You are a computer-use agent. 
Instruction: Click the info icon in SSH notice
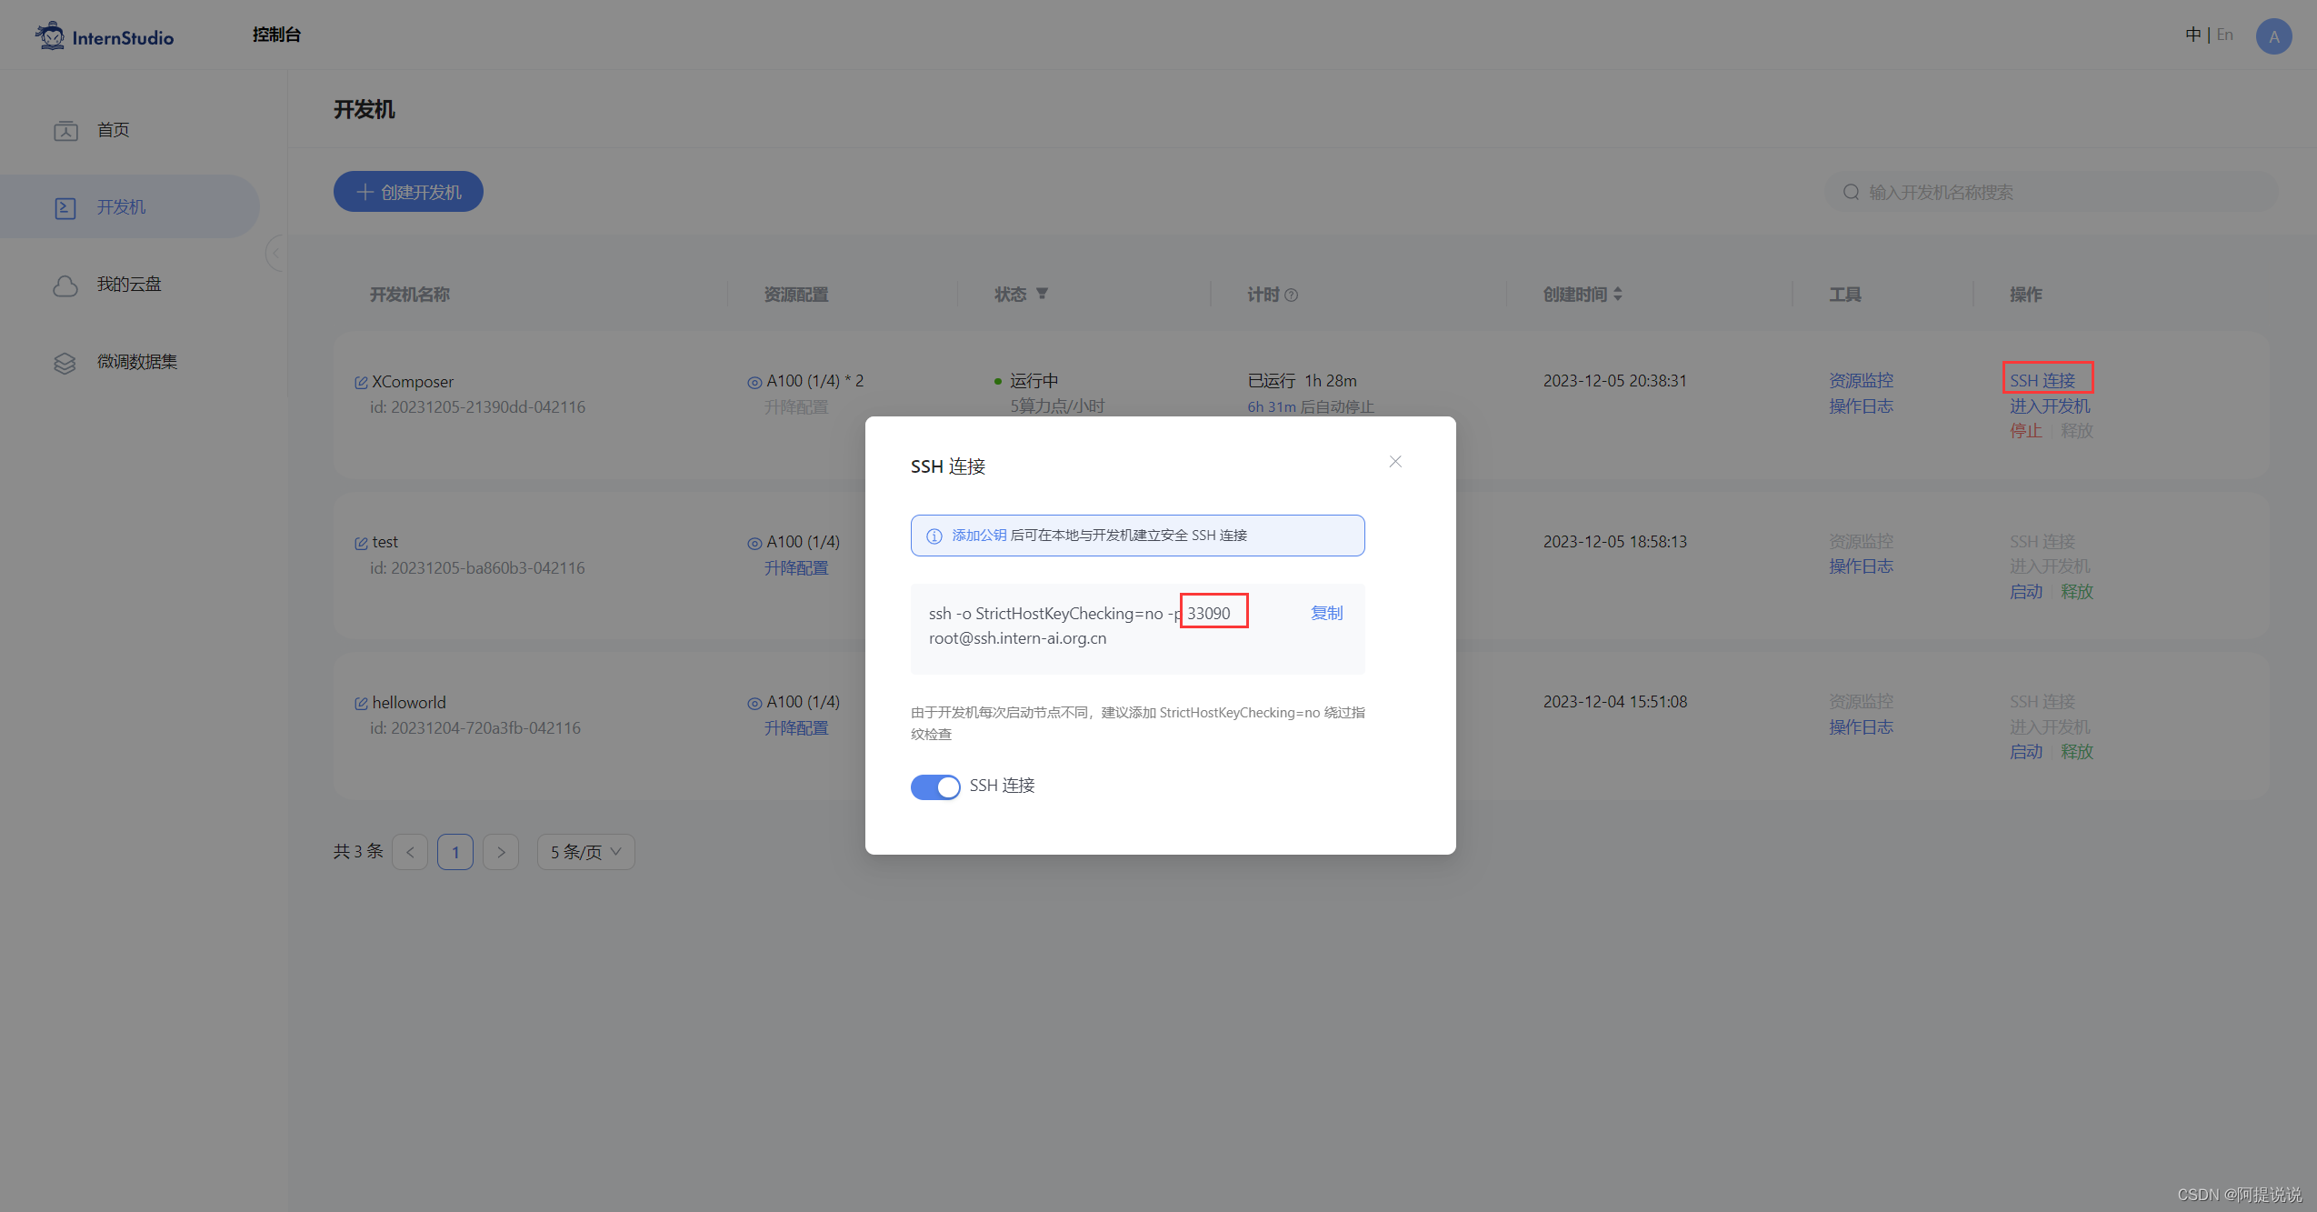pyautogui.click(x=934, y=536)
